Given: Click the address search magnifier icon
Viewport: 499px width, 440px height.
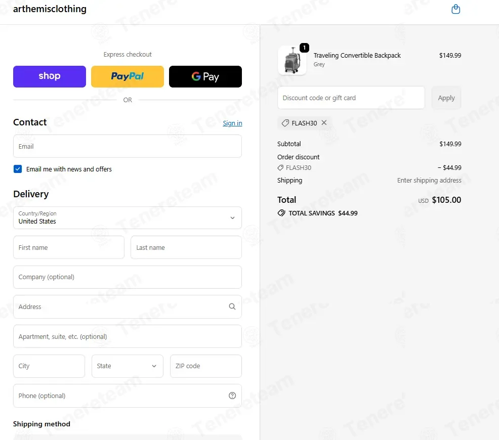Looking at the screenshot, I should [x=232, y=306].
